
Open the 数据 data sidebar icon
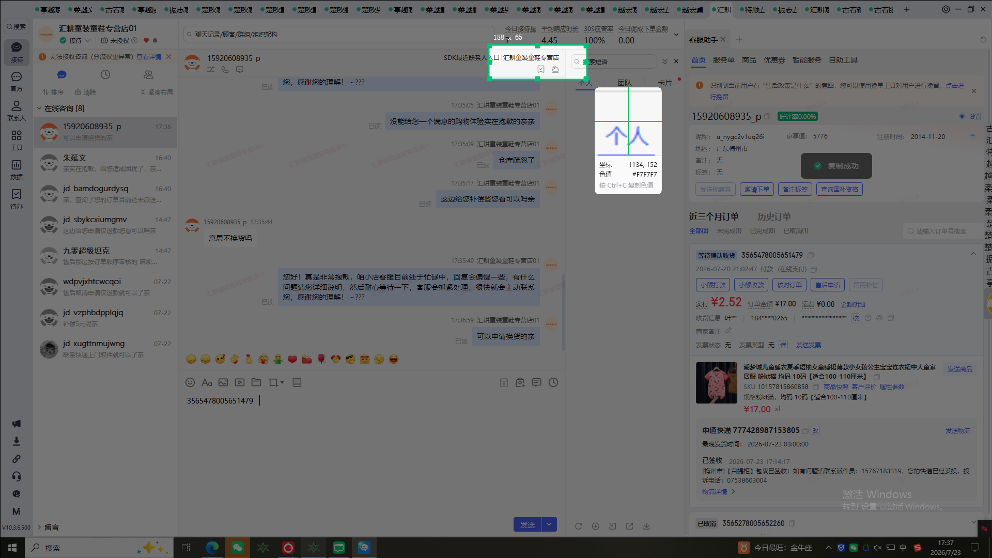[17, 169]
